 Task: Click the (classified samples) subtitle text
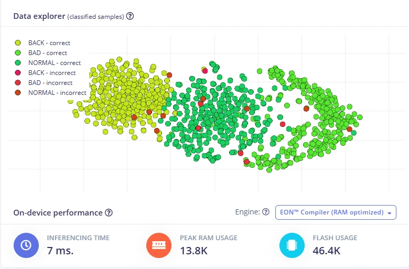(x=95, y=17)
